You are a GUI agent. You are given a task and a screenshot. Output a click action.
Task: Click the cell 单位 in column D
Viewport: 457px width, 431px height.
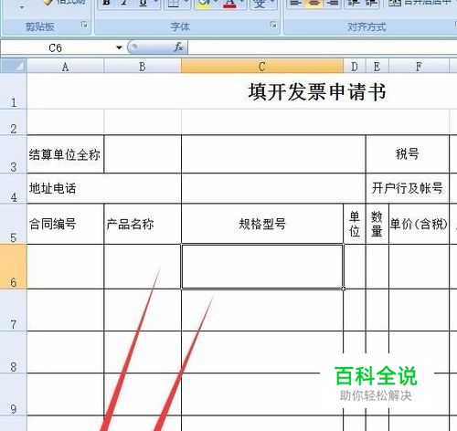355,224
